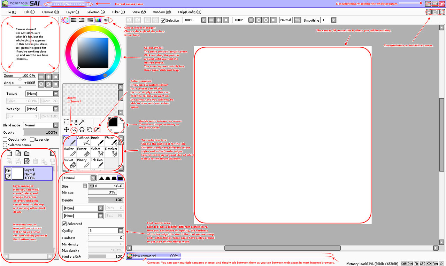Open the Canvas menu
This screenshot has width=446, height=266.
50,12
